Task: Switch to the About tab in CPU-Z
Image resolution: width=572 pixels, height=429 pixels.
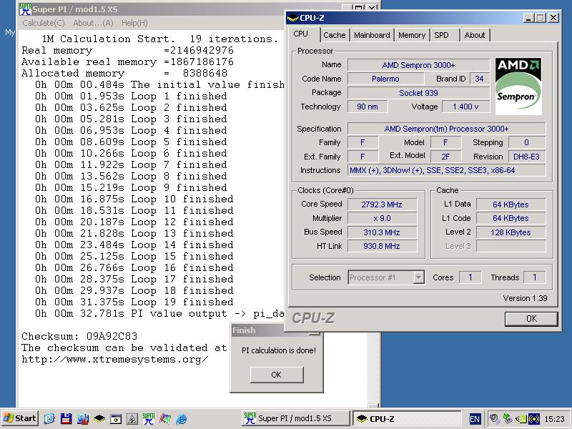Action: coord(474,35)
